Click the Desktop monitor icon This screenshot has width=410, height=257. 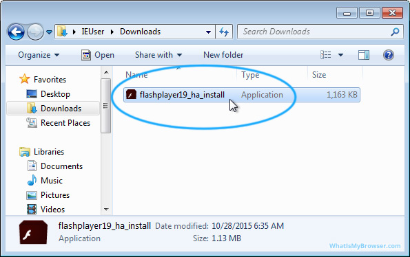click(x=32, y=94)
